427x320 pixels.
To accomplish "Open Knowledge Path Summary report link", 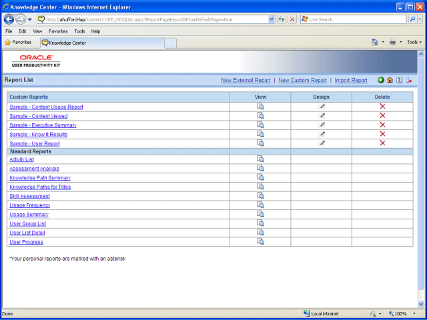I will (40, 178).
